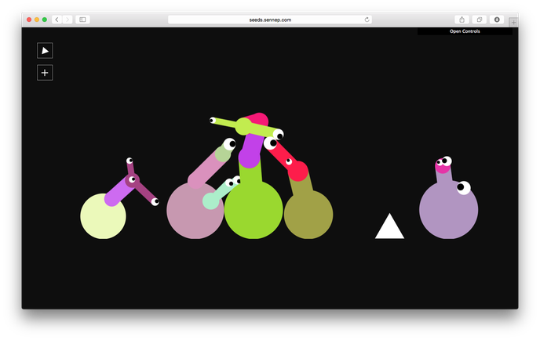
Task: Toggle Safari sidebar
Action: pos(82,19)
